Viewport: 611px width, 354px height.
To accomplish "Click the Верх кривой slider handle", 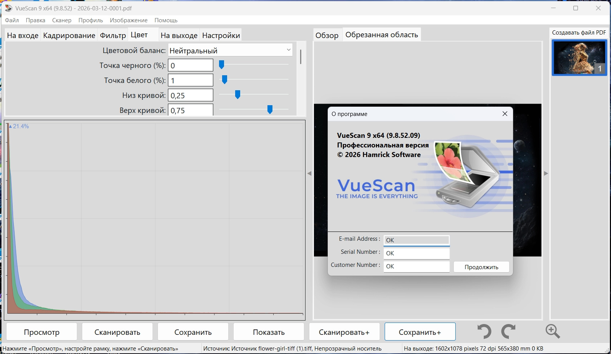I will click(270, 110).
